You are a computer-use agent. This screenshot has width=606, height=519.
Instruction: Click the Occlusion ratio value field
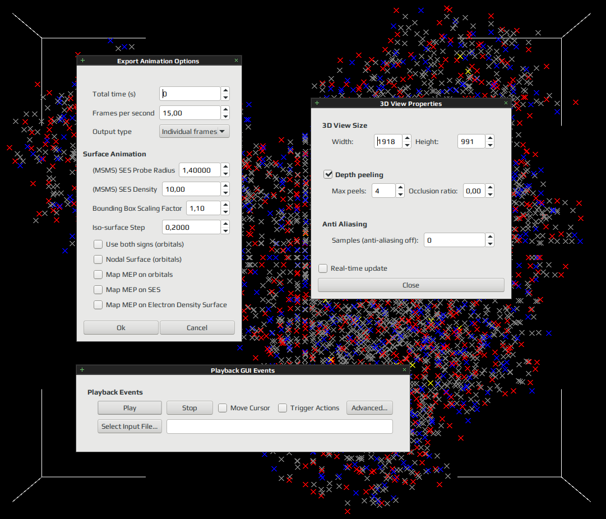[474, 191]
